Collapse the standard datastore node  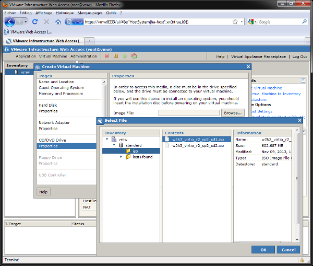(114, 145)
